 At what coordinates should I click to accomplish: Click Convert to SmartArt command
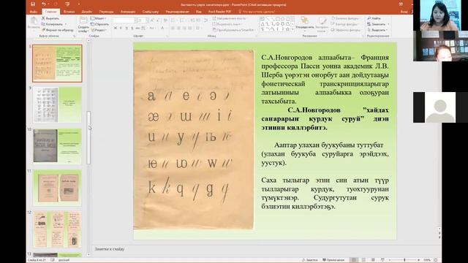[233, 30]
